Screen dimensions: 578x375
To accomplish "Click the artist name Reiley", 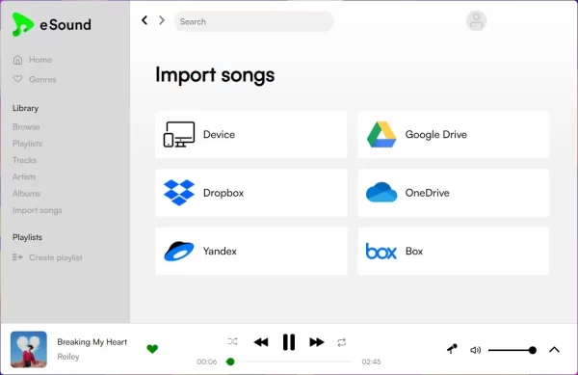I will click(68, 357).
